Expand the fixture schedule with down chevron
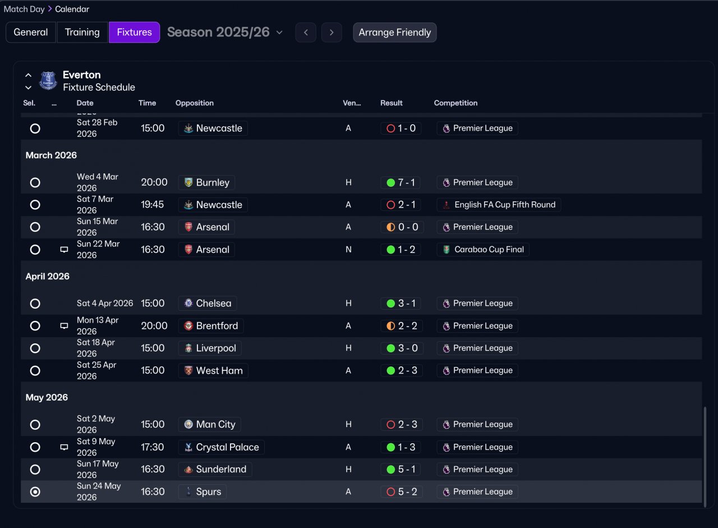Screen dimensions: 718x528 click(x=29, y=88)
